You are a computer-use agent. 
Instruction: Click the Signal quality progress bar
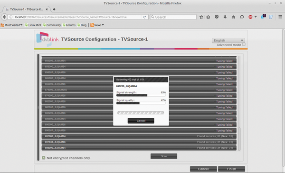coord(141,103)
